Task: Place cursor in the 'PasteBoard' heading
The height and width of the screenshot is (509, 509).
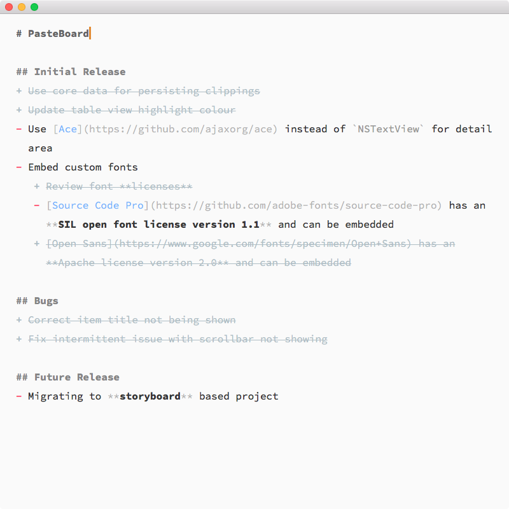Action: pyautogui.click(x=59, y=34)
